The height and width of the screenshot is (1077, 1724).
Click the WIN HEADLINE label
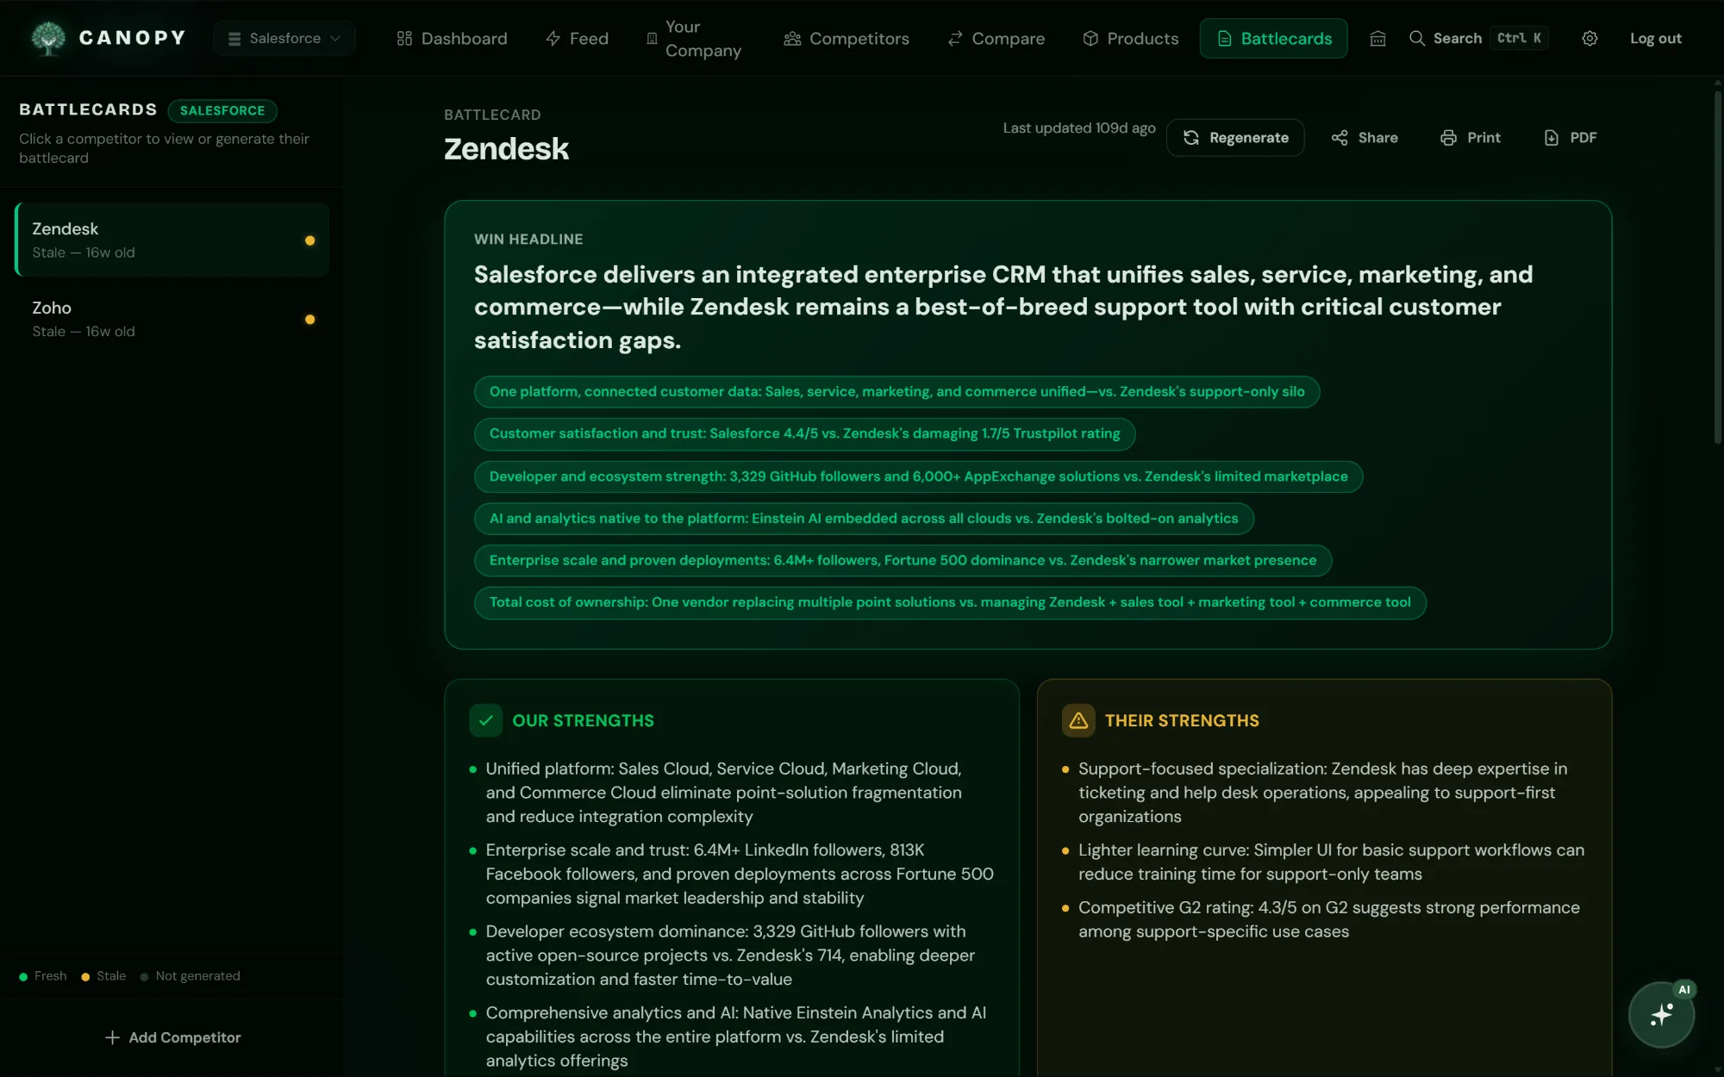click(x=528, y=240)
